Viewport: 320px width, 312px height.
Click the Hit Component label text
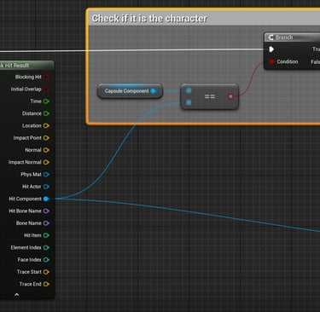[x=25, y=199]
